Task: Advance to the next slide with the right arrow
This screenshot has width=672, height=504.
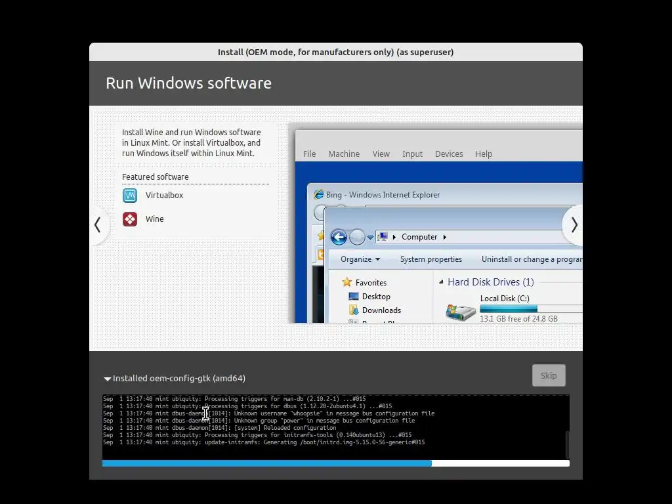Action: (x=574, y=224)
